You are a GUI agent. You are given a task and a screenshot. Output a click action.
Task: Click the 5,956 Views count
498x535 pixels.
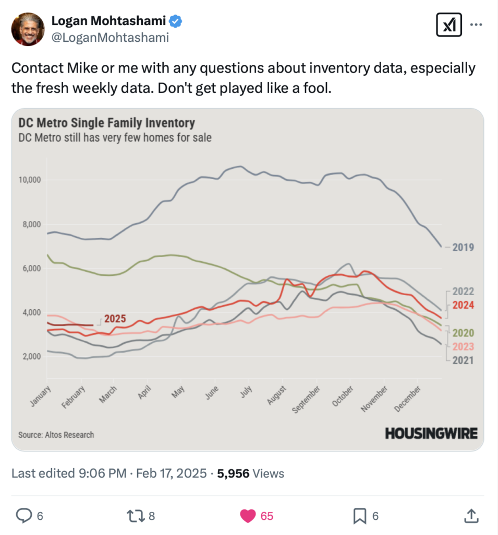click(250, 473)
